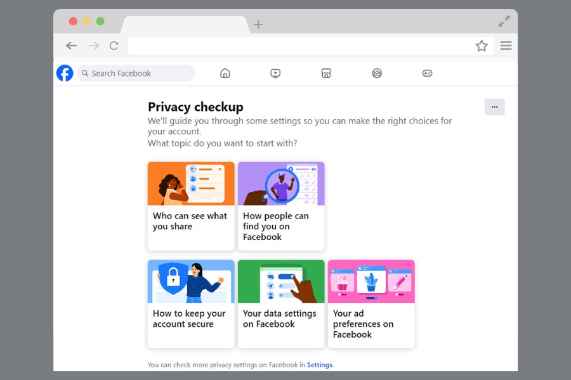Click the search magnifier inside the search bar
The image size is (571, 380).
[x=85, y=73]
